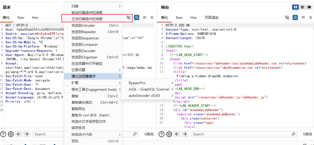Switch to the top-bottom stacked layout icon
This screenshot has height=145, width=314.
(302, 7)
